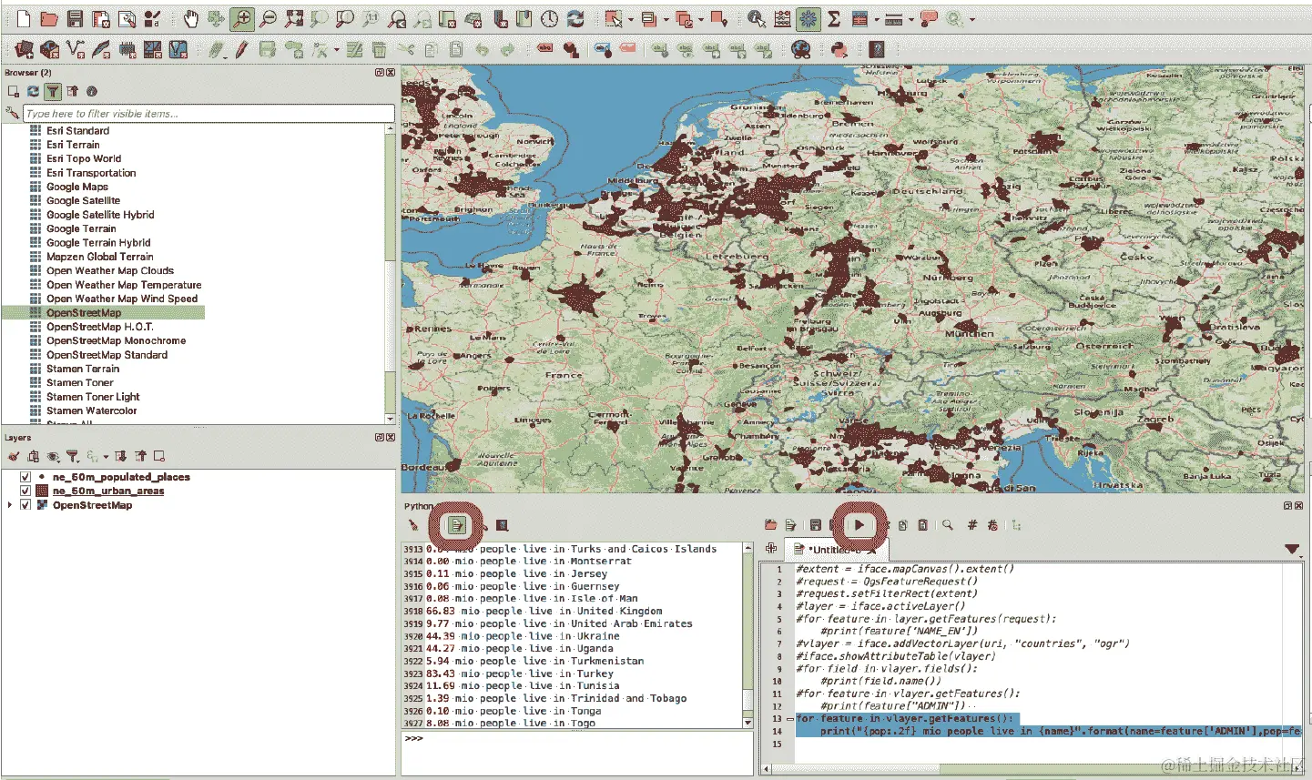
Task: Select the Pan Map tool
Action: [x=191, y=18]
